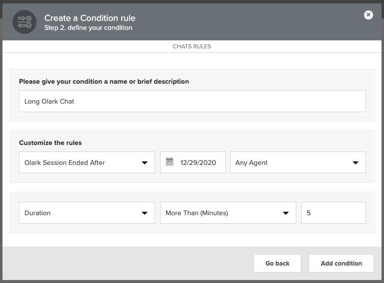Open the Olark Session Ended After dropdown
Viewport: 384px width, 283px height.
(x=87, y=162)
